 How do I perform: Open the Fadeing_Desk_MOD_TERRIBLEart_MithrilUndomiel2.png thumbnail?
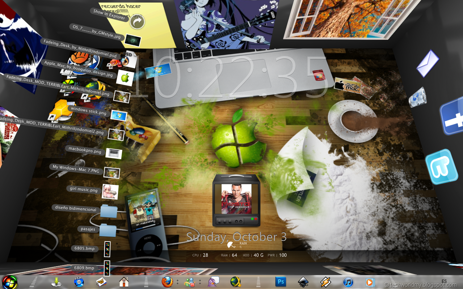click(116, 135)
